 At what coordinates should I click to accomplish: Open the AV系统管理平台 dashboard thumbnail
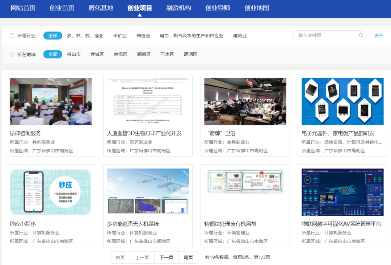[x=342, y=192]
